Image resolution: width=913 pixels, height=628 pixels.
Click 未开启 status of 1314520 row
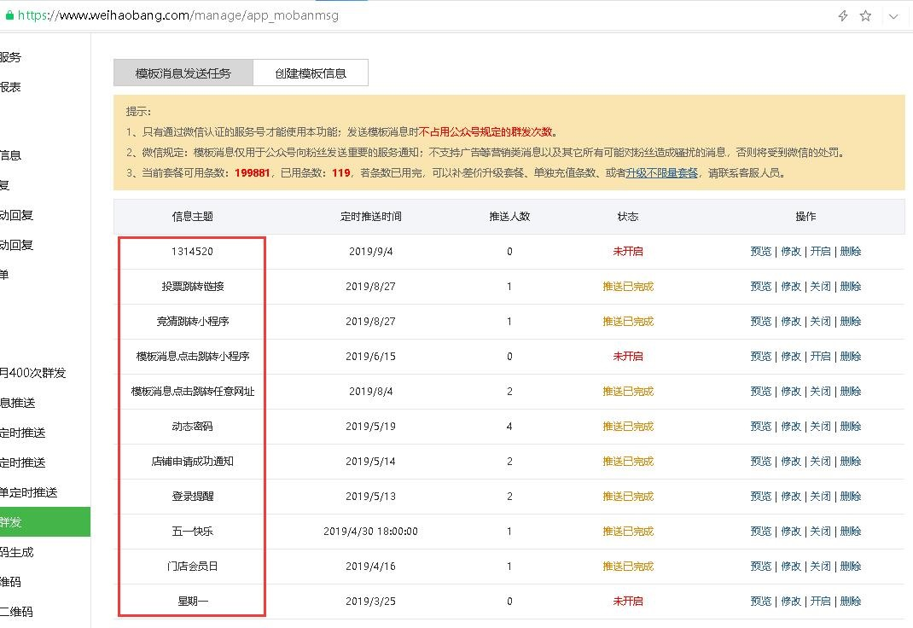628,252
